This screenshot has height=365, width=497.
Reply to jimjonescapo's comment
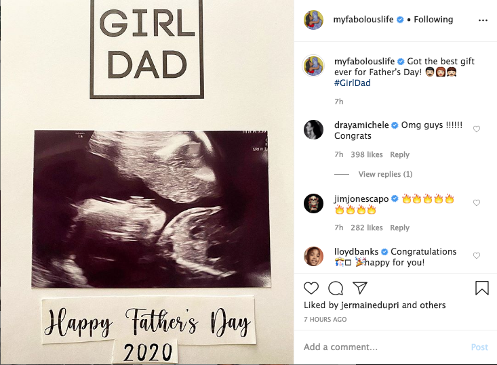tap(399, 228)
